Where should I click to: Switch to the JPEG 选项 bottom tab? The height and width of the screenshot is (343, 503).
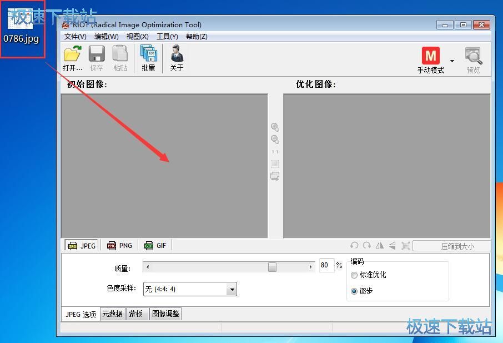[81, 315]
